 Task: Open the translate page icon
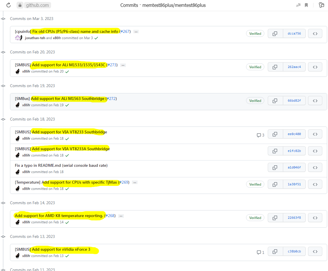click(x=298, y=5)
